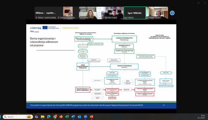Open File Explorer from the taskbar
The image size is (208, 120).
click(x=43, y=117)
